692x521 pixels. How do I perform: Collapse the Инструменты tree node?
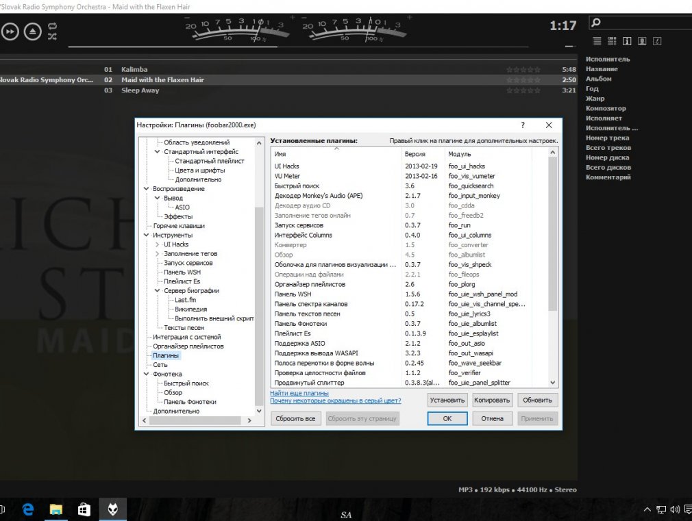[146, 235]
